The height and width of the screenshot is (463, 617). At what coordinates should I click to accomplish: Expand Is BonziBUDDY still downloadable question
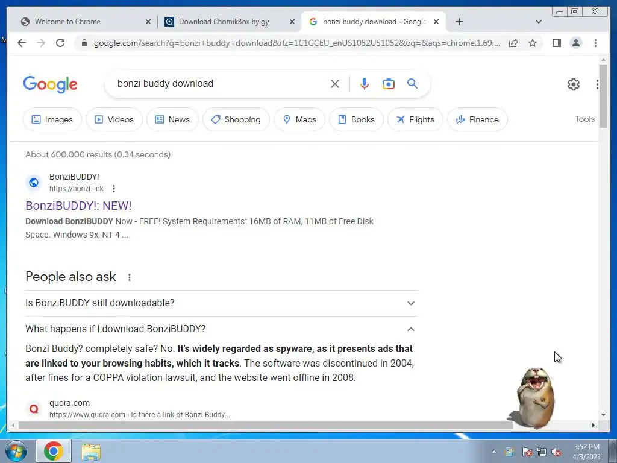(x=222, y=303)
